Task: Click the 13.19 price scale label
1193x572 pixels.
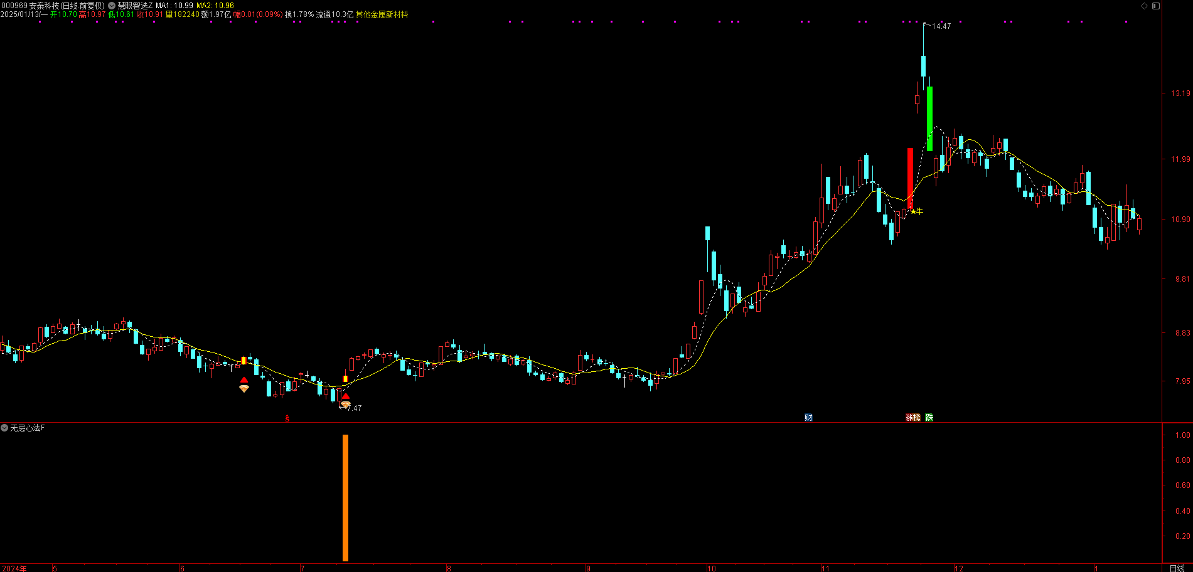Action: tap(1180, 93)
